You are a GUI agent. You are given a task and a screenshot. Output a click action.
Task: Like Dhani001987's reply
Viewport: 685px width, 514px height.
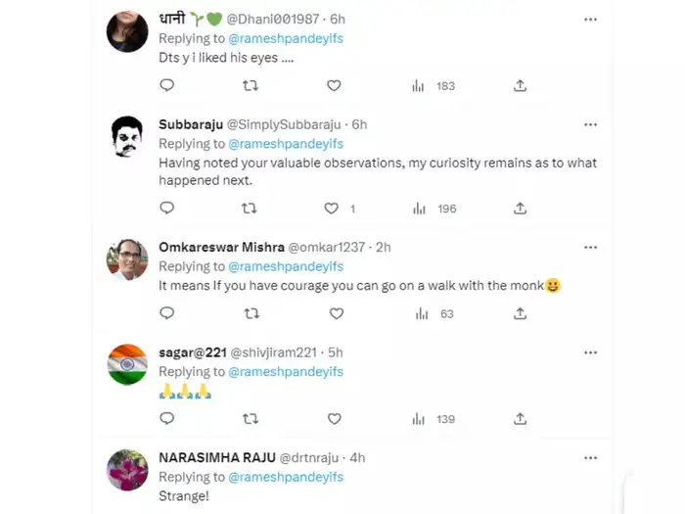click(334, 86)
